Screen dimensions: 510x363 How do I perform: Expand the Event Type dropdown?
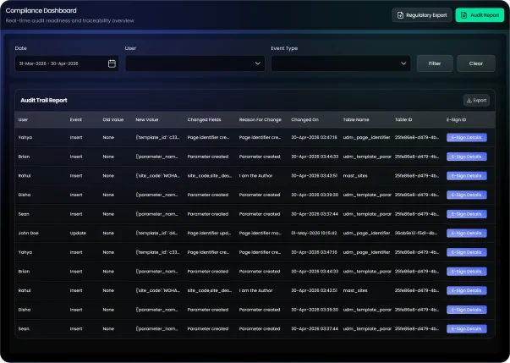pos(341,63)
